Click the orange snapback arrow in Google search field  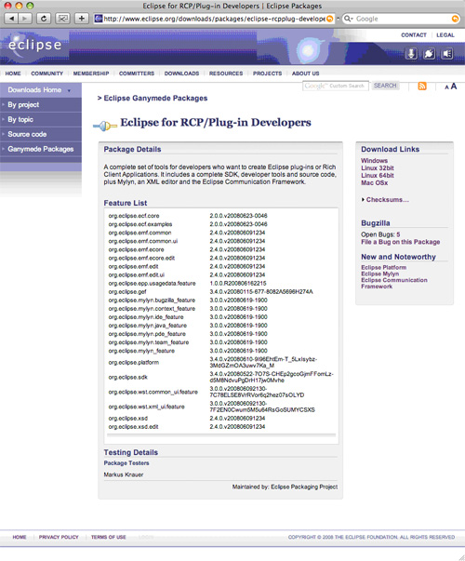pos(455,19)
